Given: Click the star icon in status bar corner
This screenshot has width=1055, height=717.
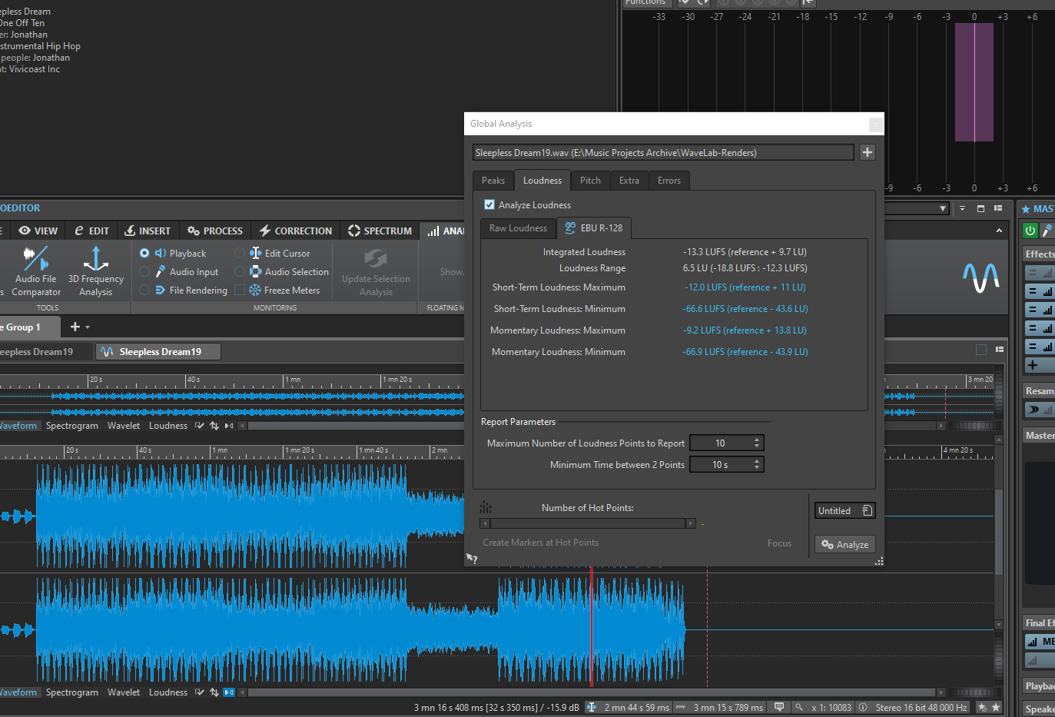Looking at the screenshot, I should click(996, 707).
